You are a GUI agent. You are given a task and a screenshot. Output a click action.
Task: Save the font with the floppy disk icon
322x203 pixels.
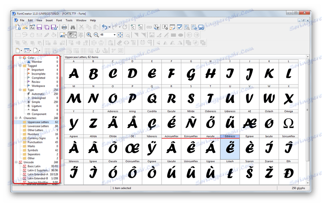(x=39, y=27)
